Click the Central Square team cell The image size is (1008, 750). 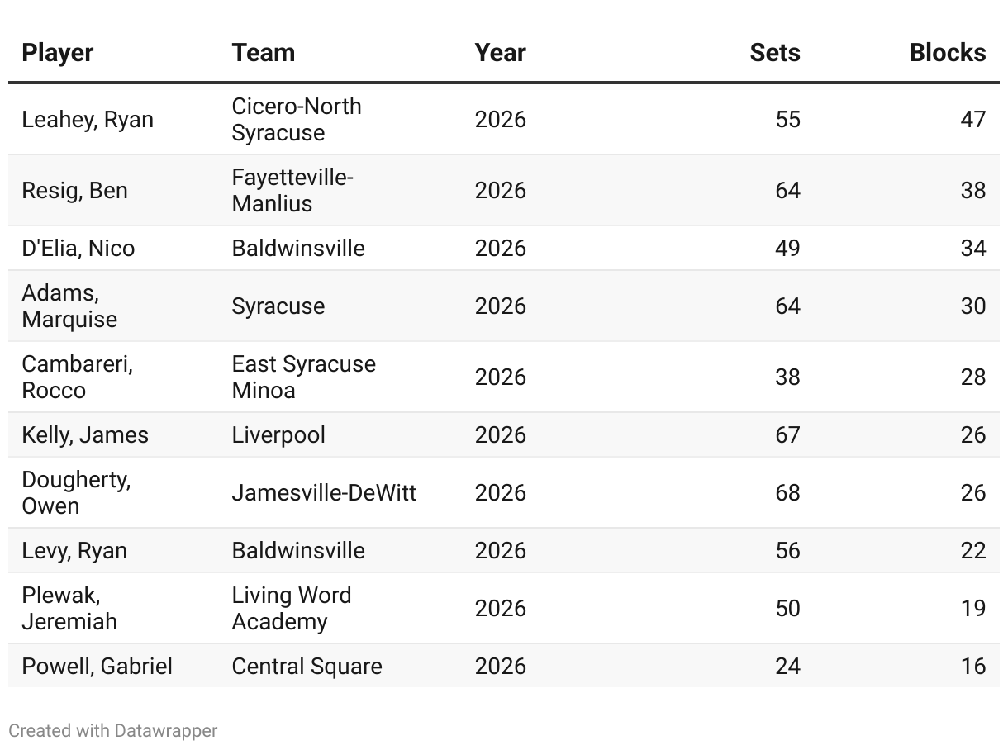(x=307, y=667)
